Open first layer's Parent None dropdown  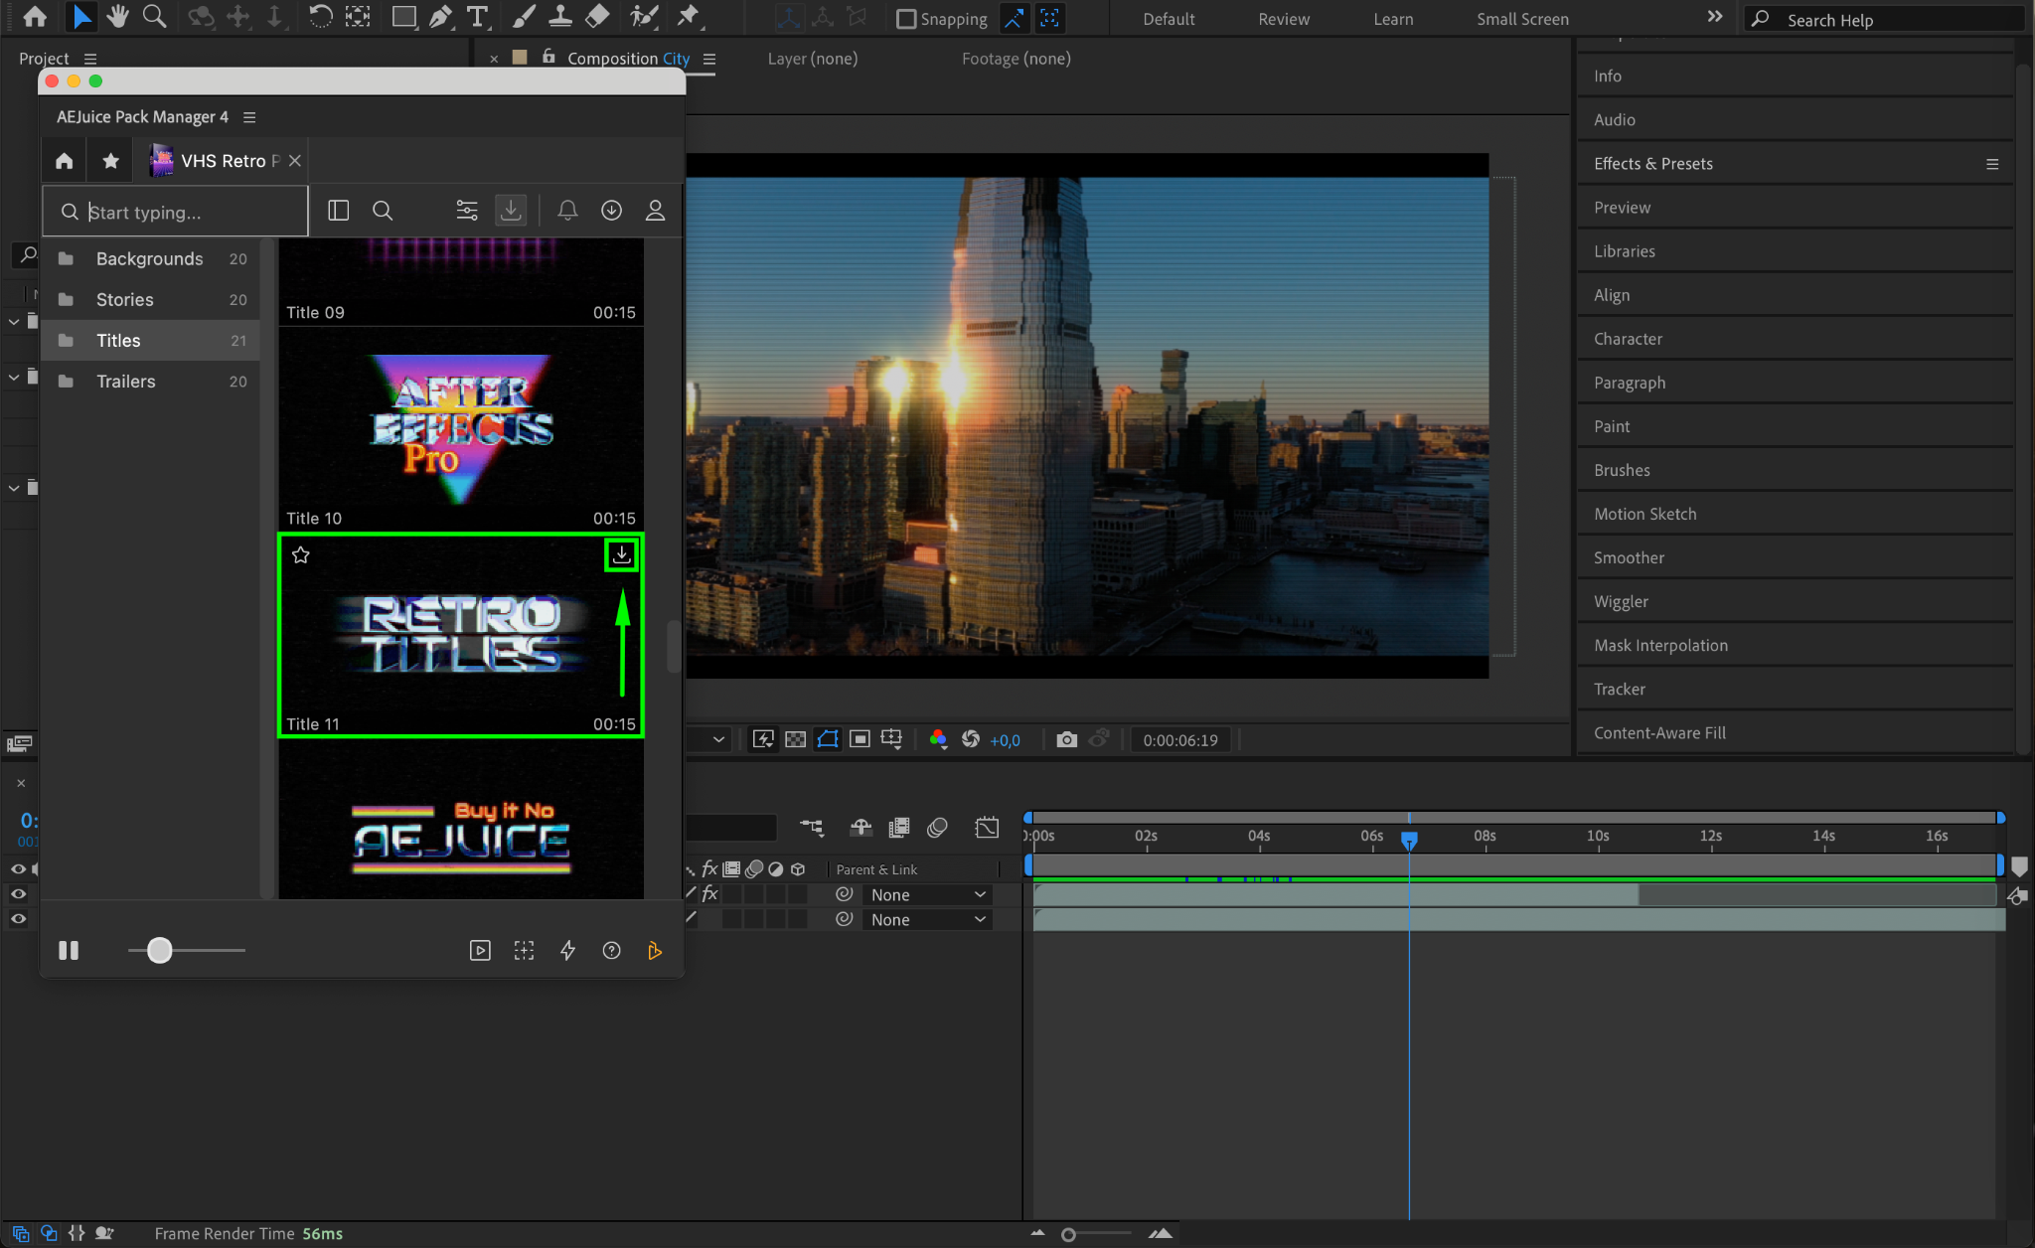[927, 894]
